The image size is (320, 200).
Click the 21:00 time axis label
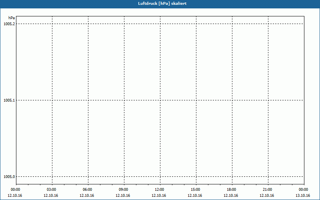pos(268,190)
